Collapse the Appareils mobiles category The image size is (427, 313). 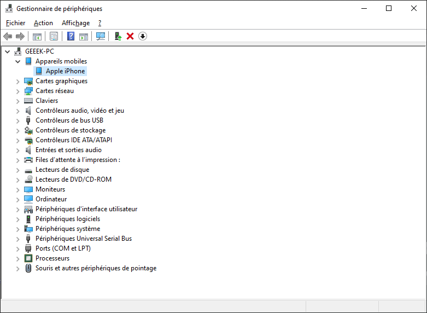click(17, 61)
